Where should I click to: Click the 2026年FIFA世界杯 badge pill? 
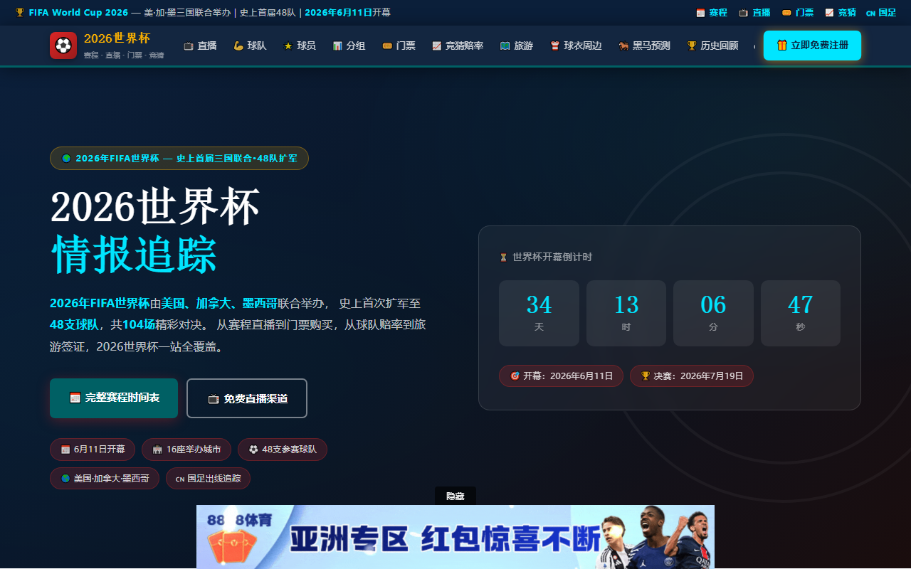coord(179,158)
